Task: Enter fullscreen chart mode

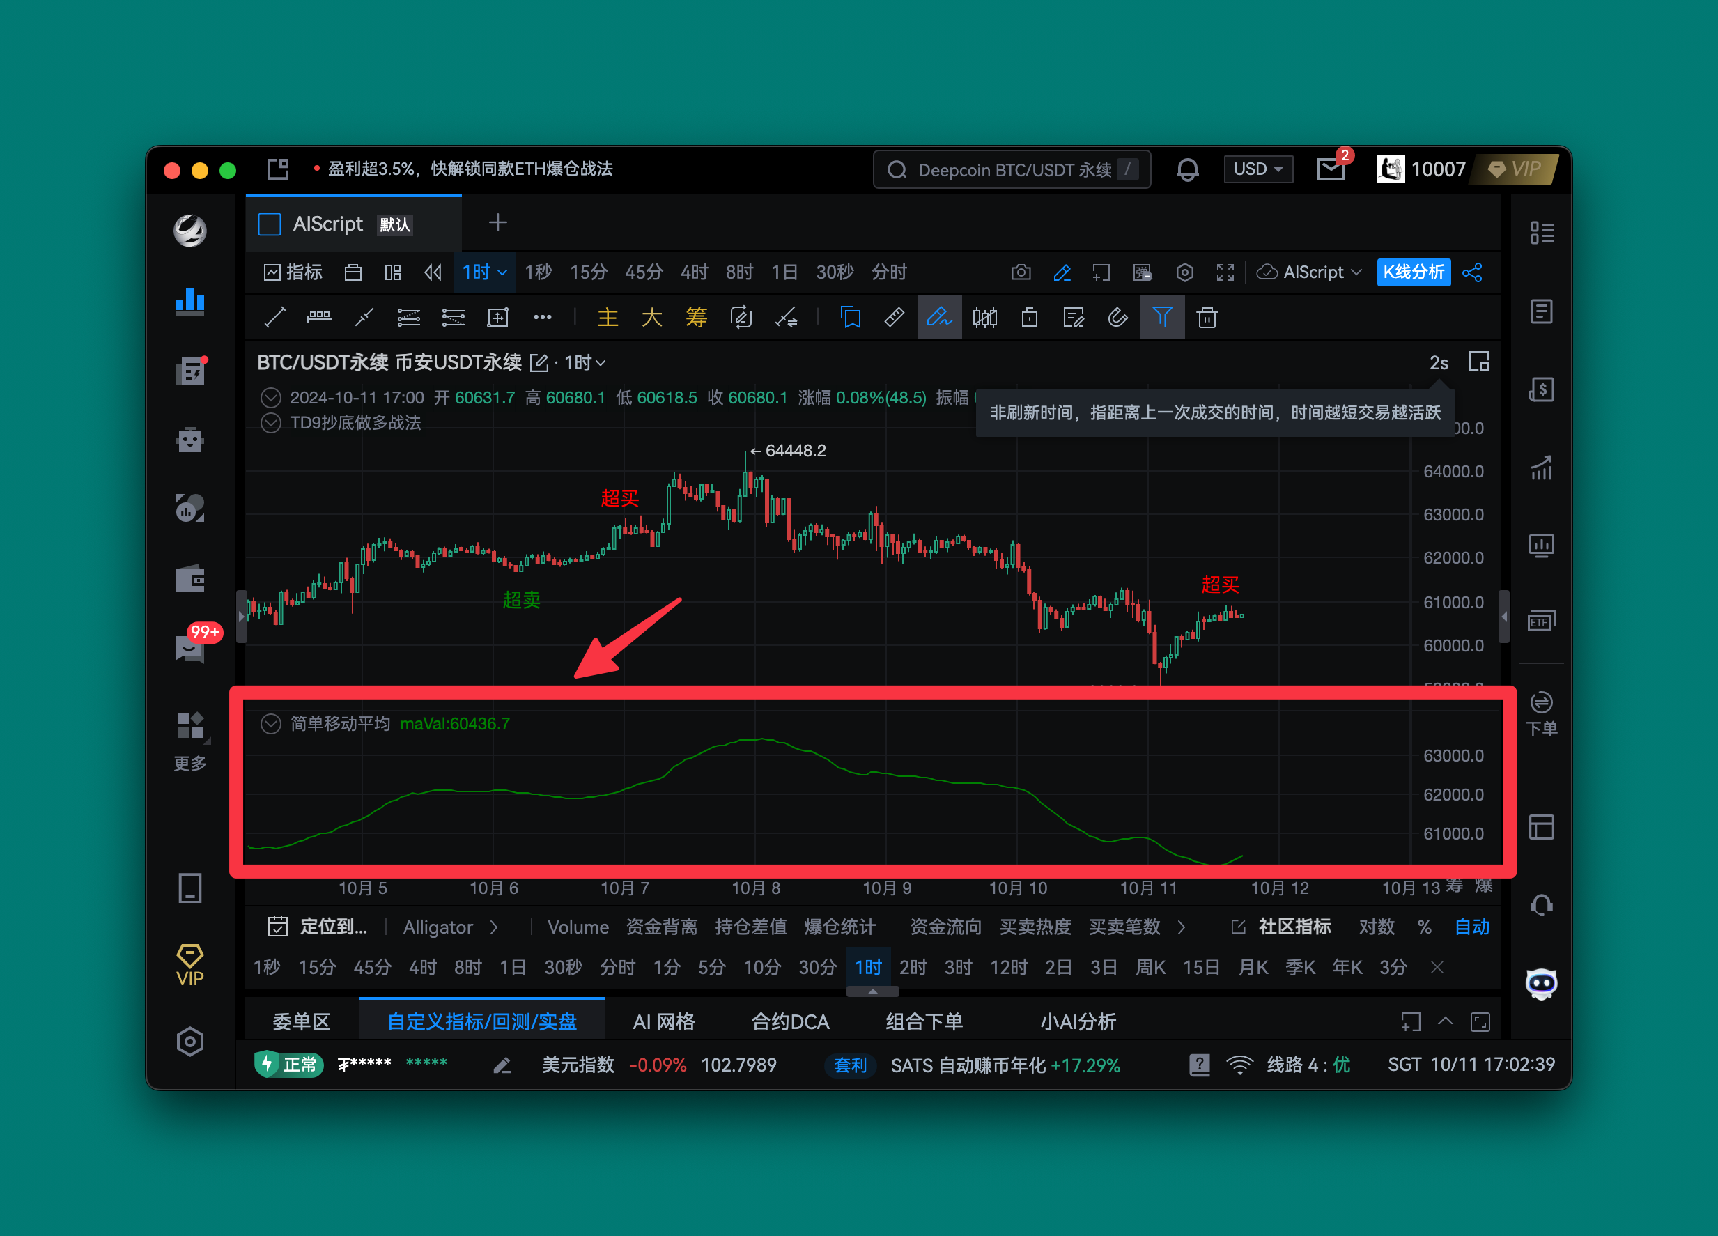Action: coord(1225,272)
